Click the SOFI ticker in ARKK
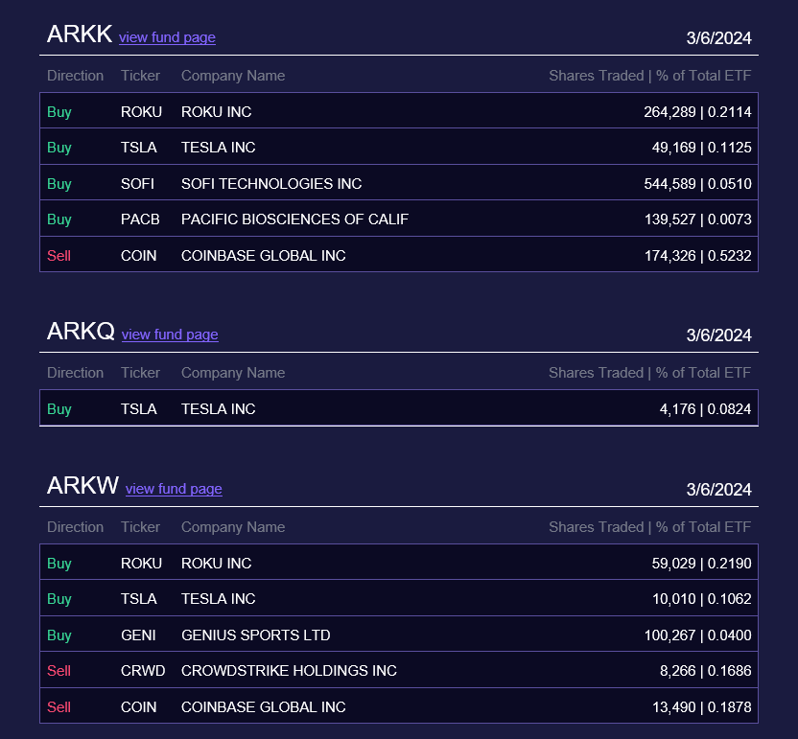Screen dimensions: 798x739 click(x=139, y=183)
